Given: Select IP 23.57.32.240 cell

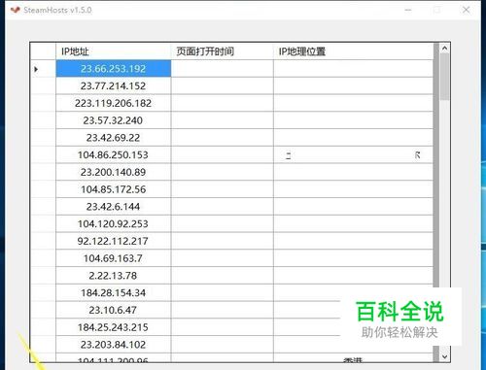Looking at the screenshot, I should click(x=114, y=120).
